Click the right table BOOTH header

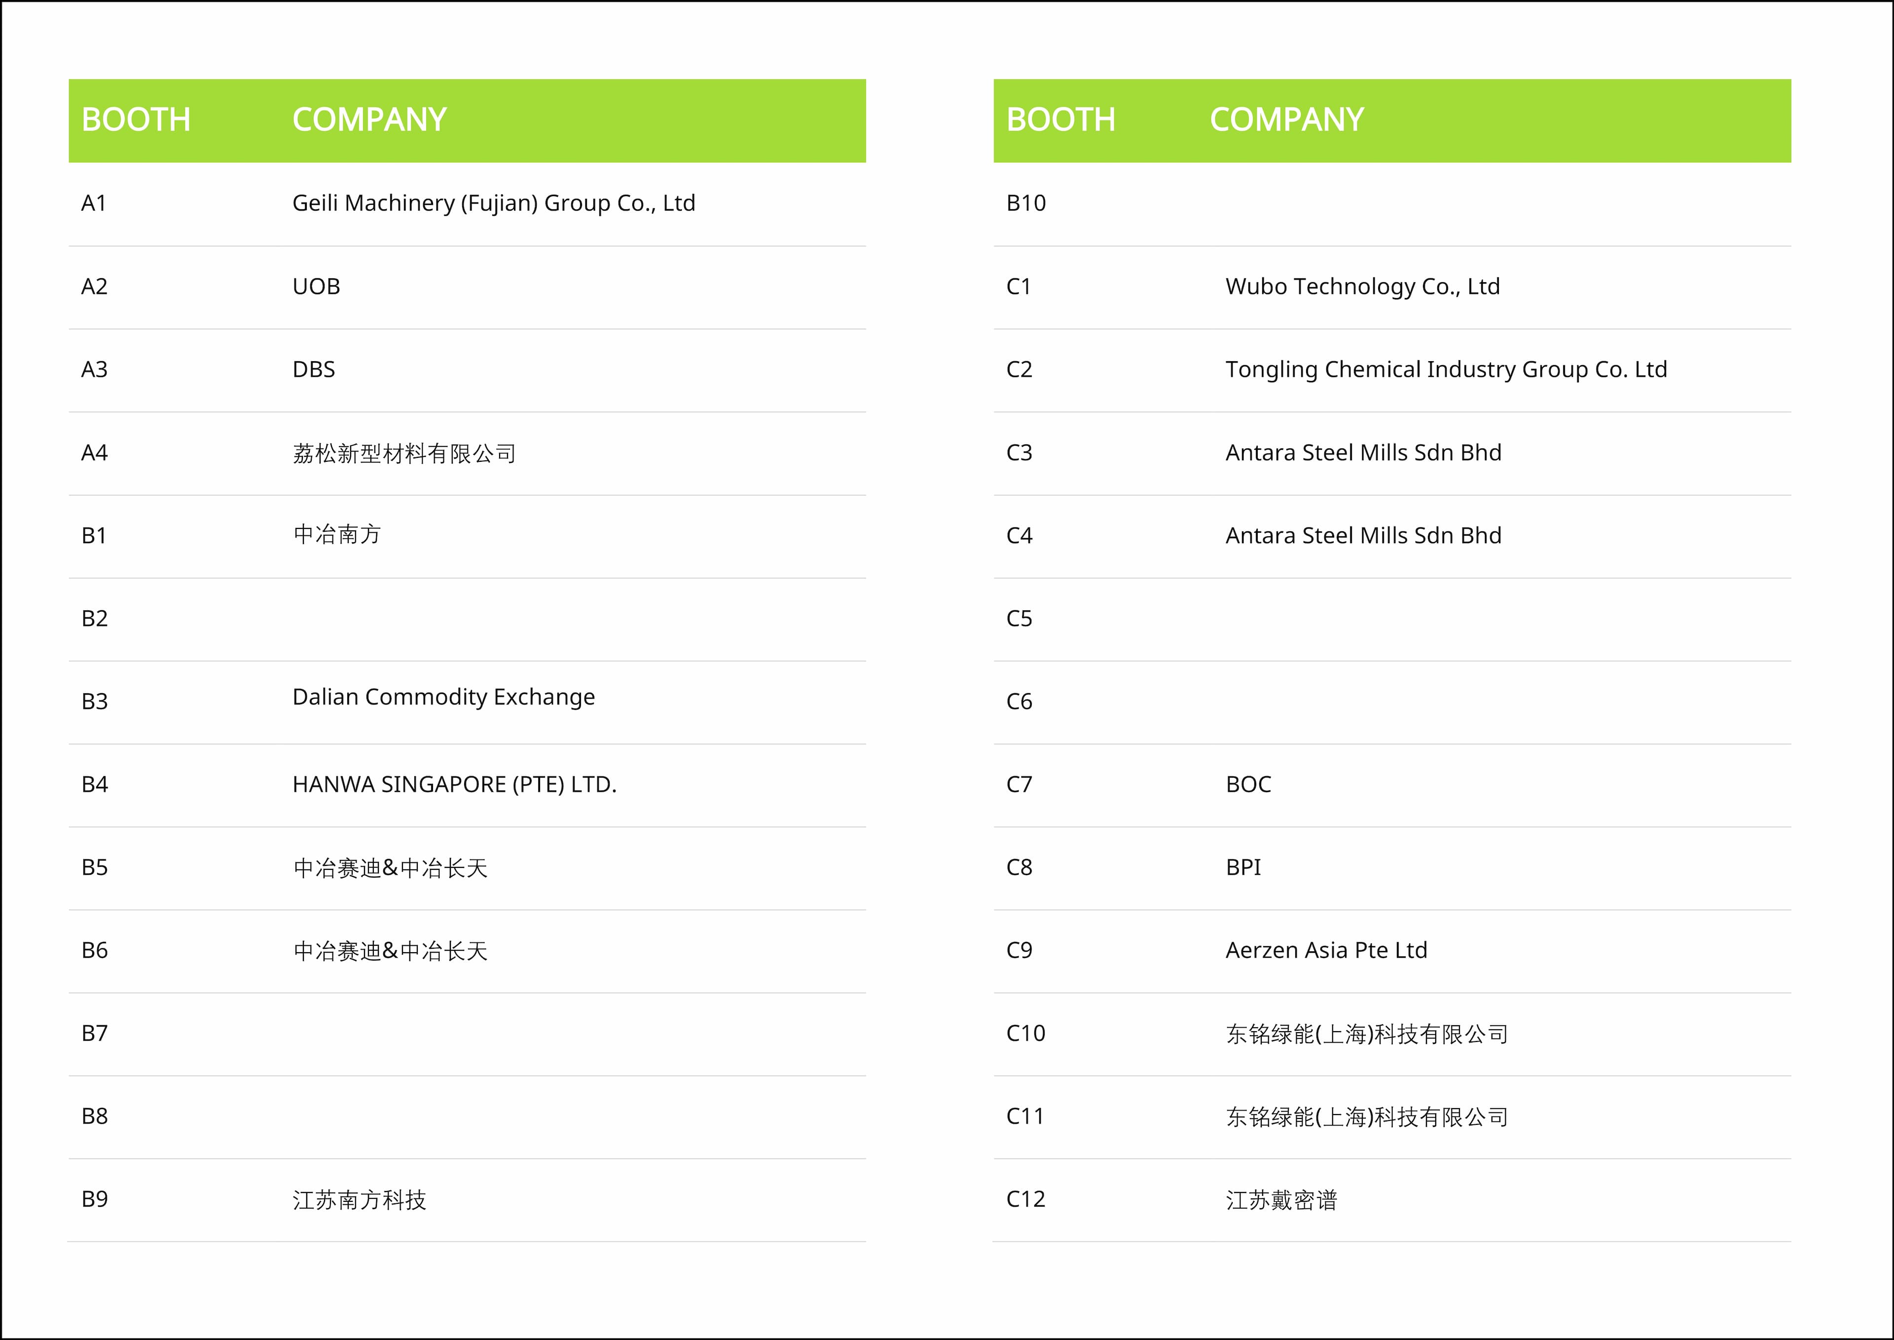pos(1061,119)
